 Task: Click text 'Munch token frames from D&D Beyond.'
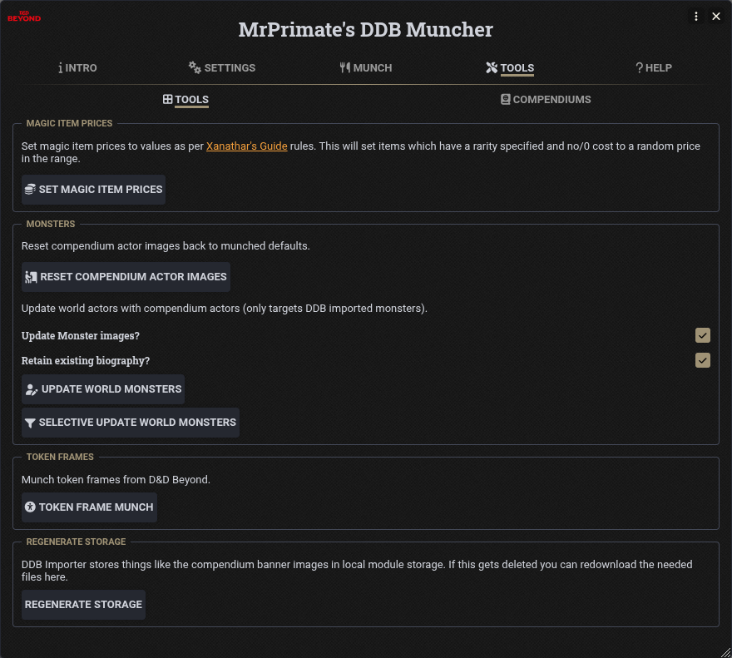(116, 480)
